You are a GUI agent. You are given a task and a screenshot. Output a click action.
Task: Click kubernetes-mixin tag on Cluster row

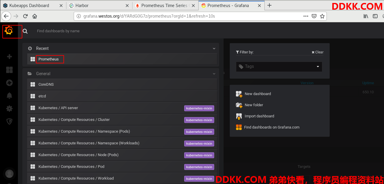(199, 120)
